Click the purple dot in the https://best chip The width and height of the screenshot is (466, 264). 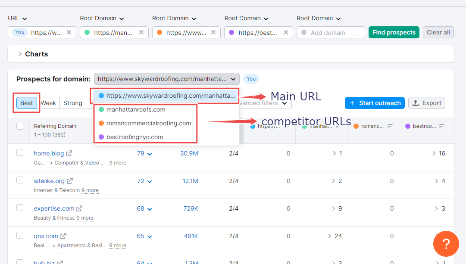(231, 32)
